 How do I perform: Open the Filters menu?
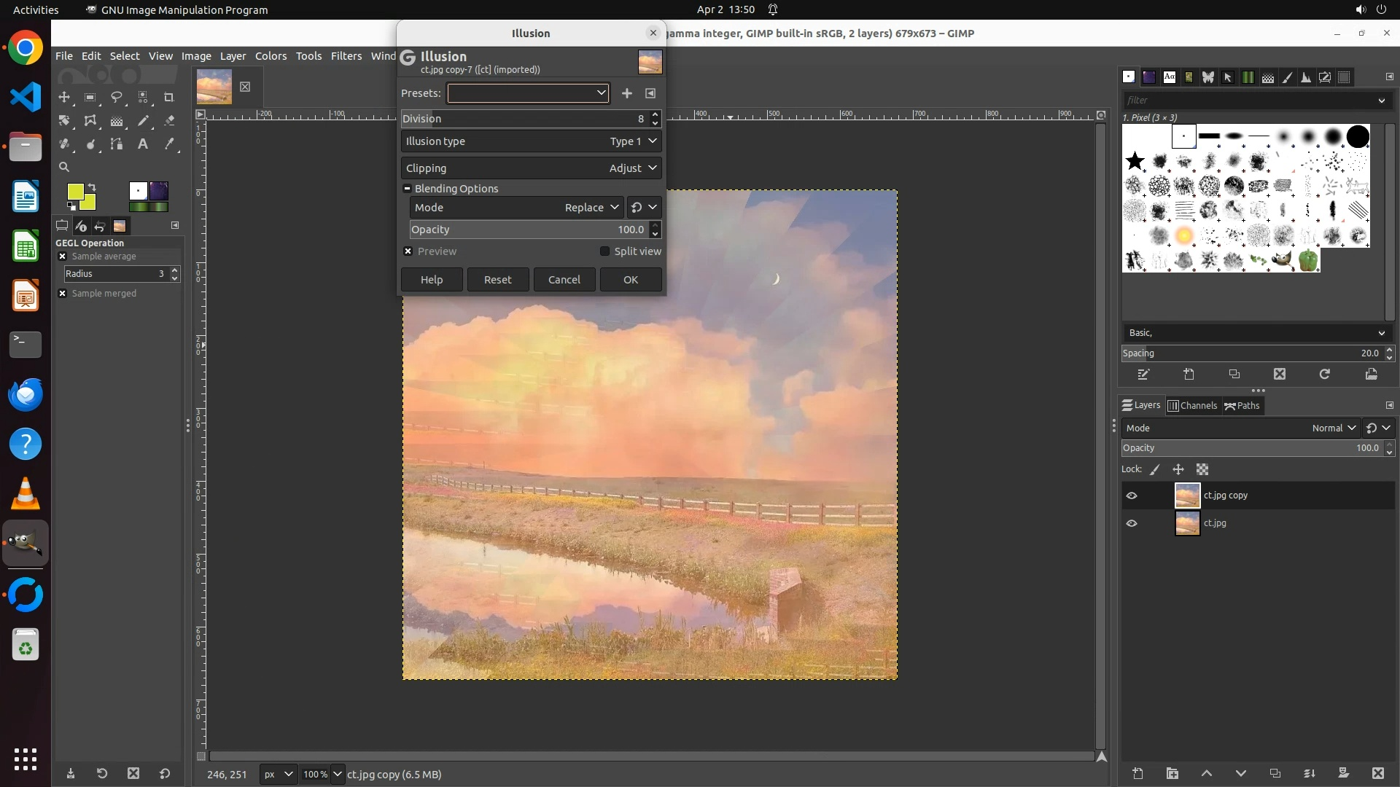(x=346, y=56)
